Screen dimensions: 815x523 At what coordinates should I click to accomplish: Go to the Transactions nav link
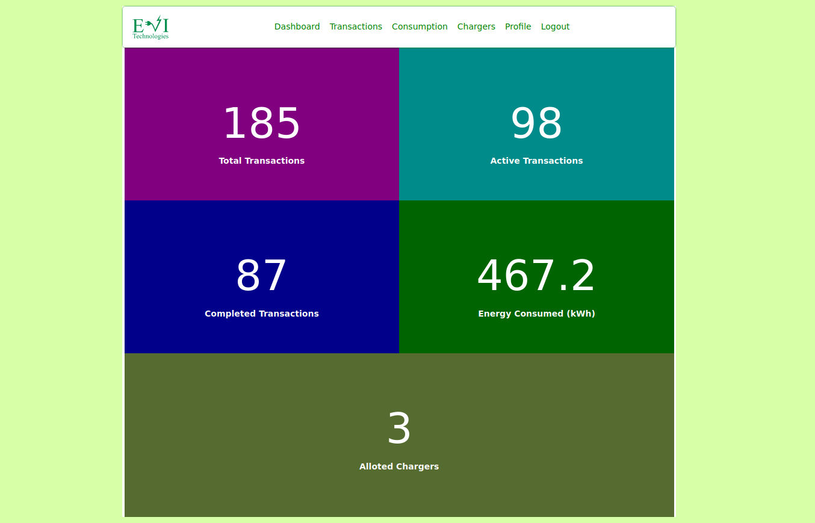click(x=356, y=26)
